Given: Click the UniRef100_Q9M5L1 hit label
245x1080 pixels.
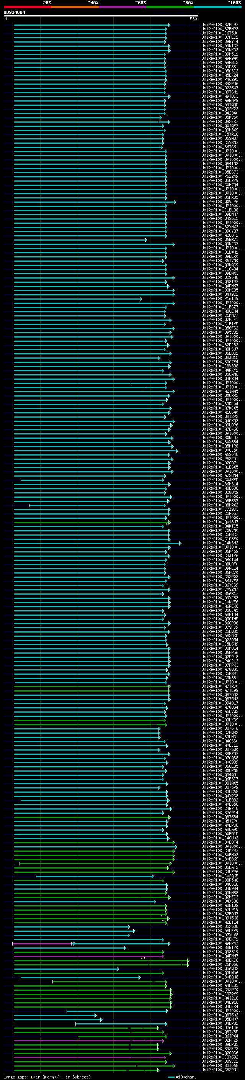Looking at the screenshot, I should point(220,54).
